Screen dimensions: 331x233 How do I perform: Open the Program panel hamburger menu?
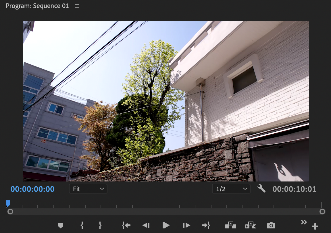[x=77, y=6]
